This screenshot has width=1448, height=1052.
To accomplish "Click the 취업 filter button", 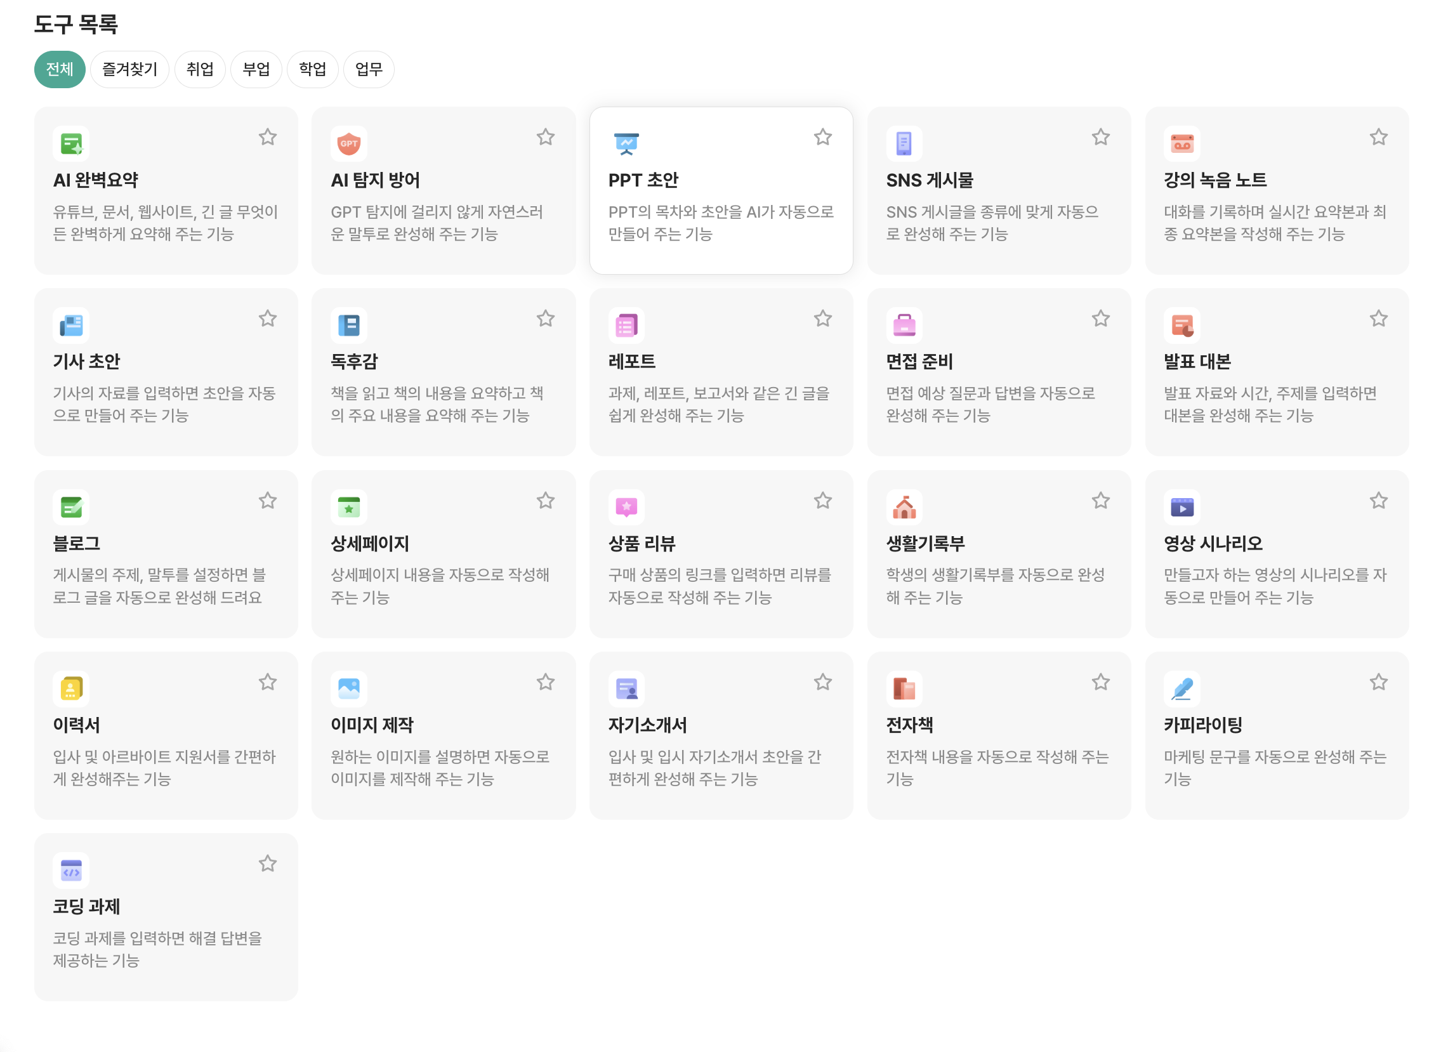I will point(200,70).
